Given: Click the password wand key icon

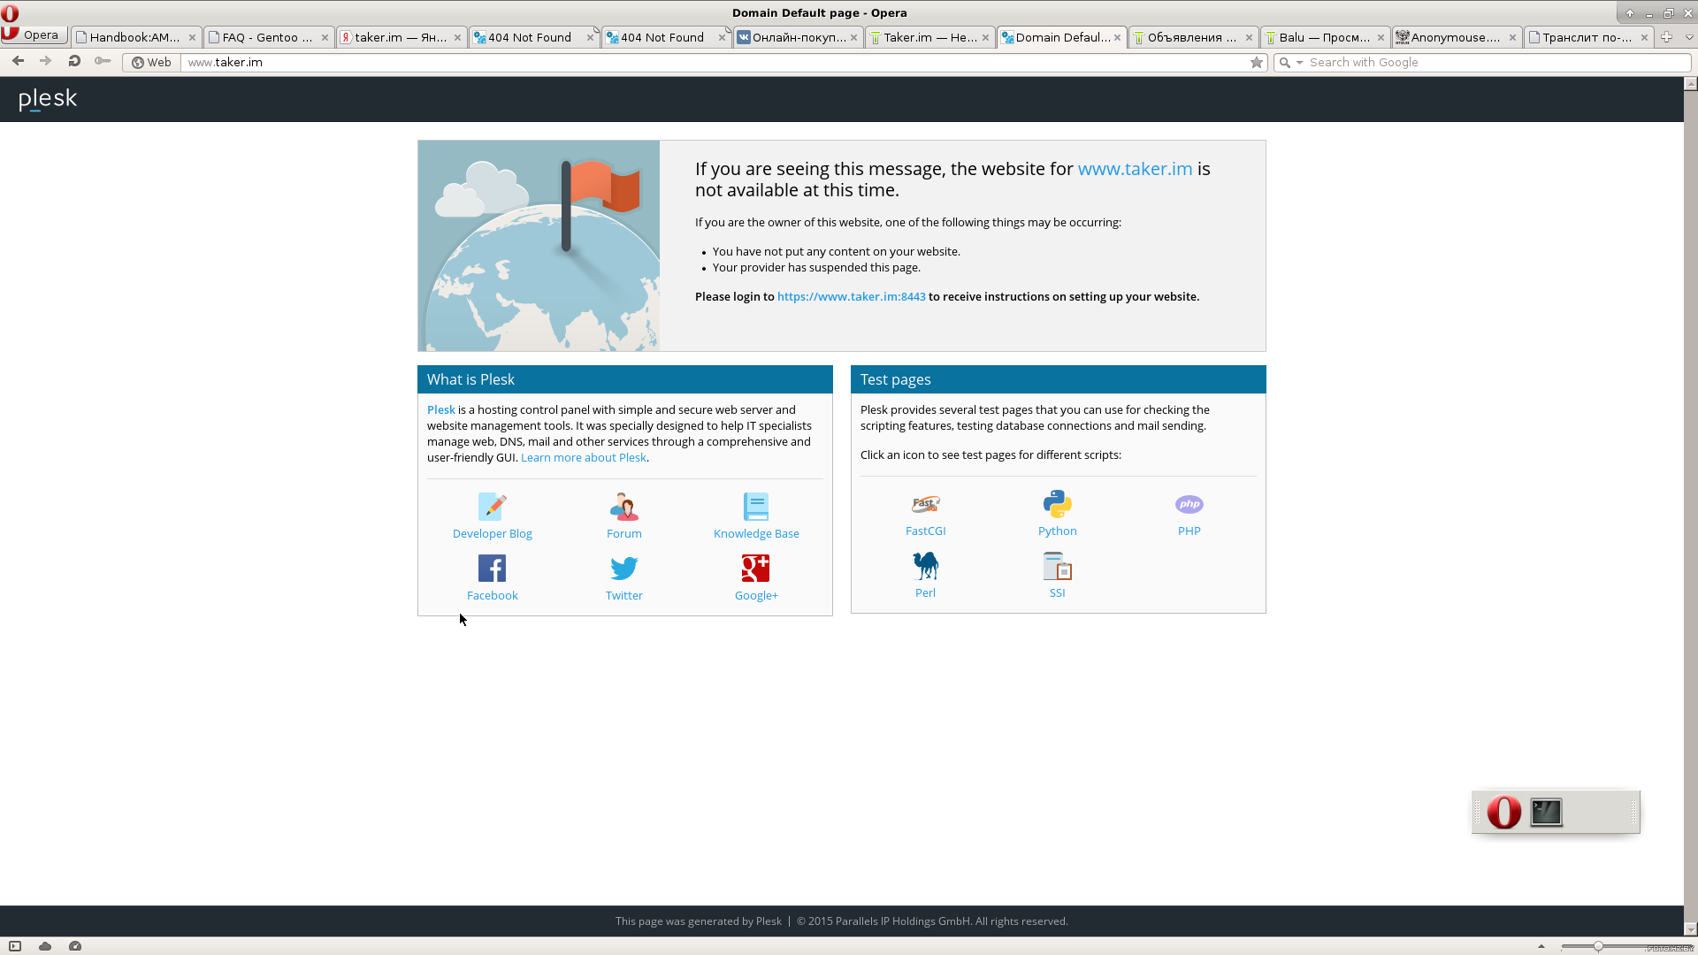Looking at the screenshot, I should [x=103, y=62].
